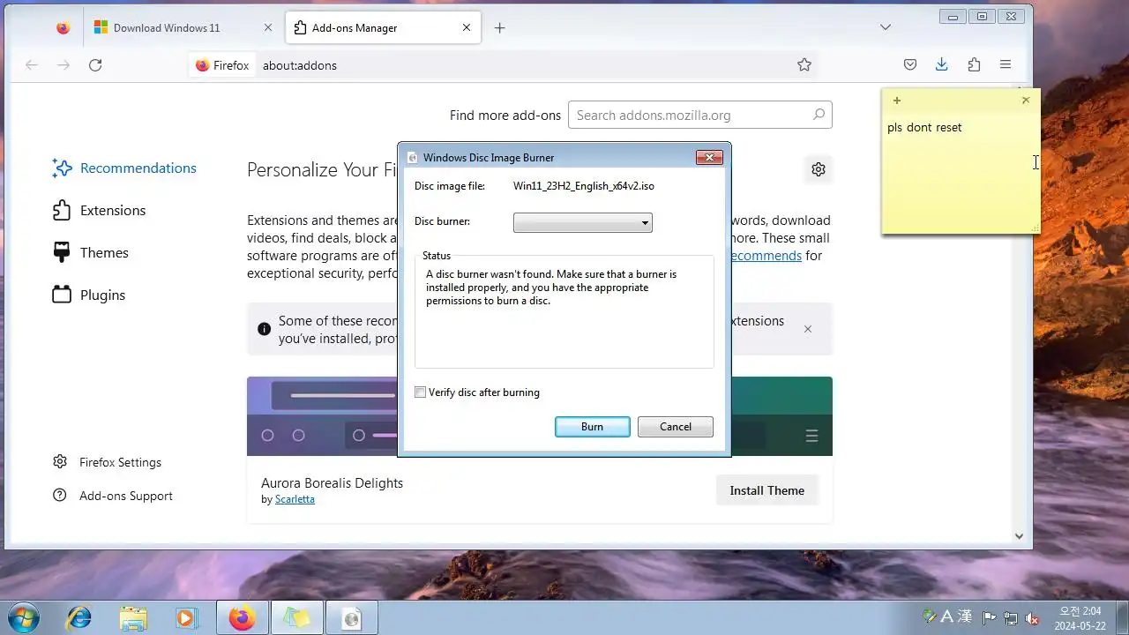Launch Internet Explorer from the taskbar
This screenshot has height=635, width=1129.
coord(79,618)
